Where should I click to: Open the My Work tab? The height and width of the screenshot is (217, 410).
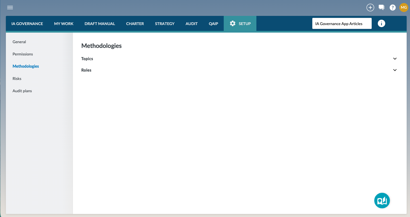[x=64, y=24]
